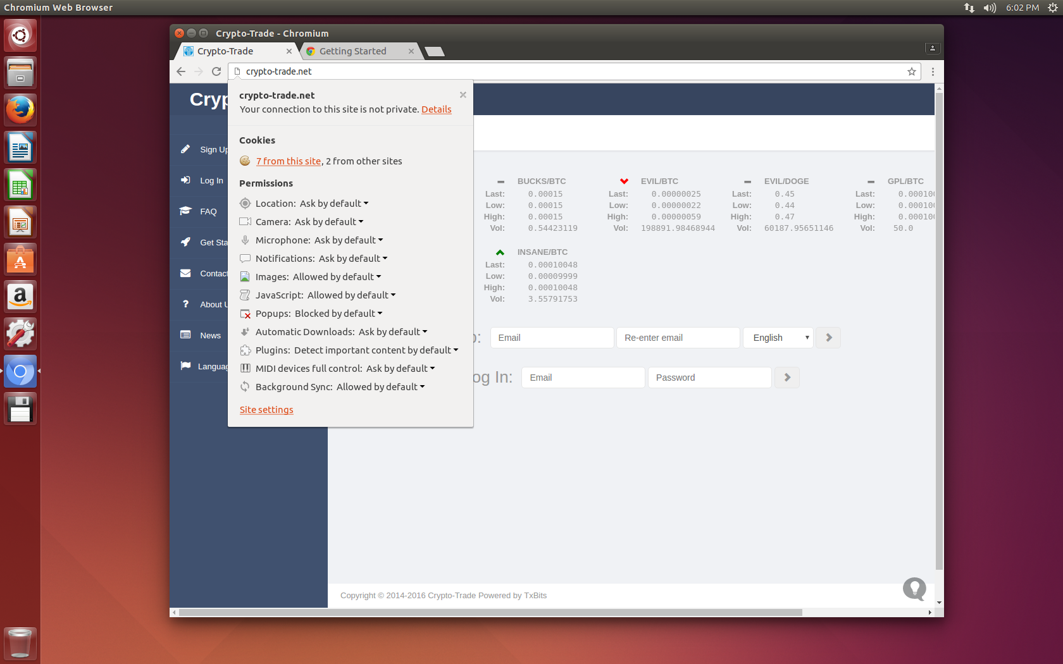Click the Contact envelope icon

click(x=185, y=273)
